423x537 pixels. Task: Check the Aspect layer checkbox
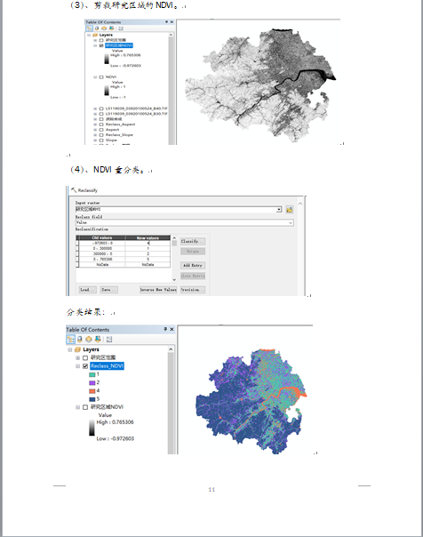[x=101, y=130]
